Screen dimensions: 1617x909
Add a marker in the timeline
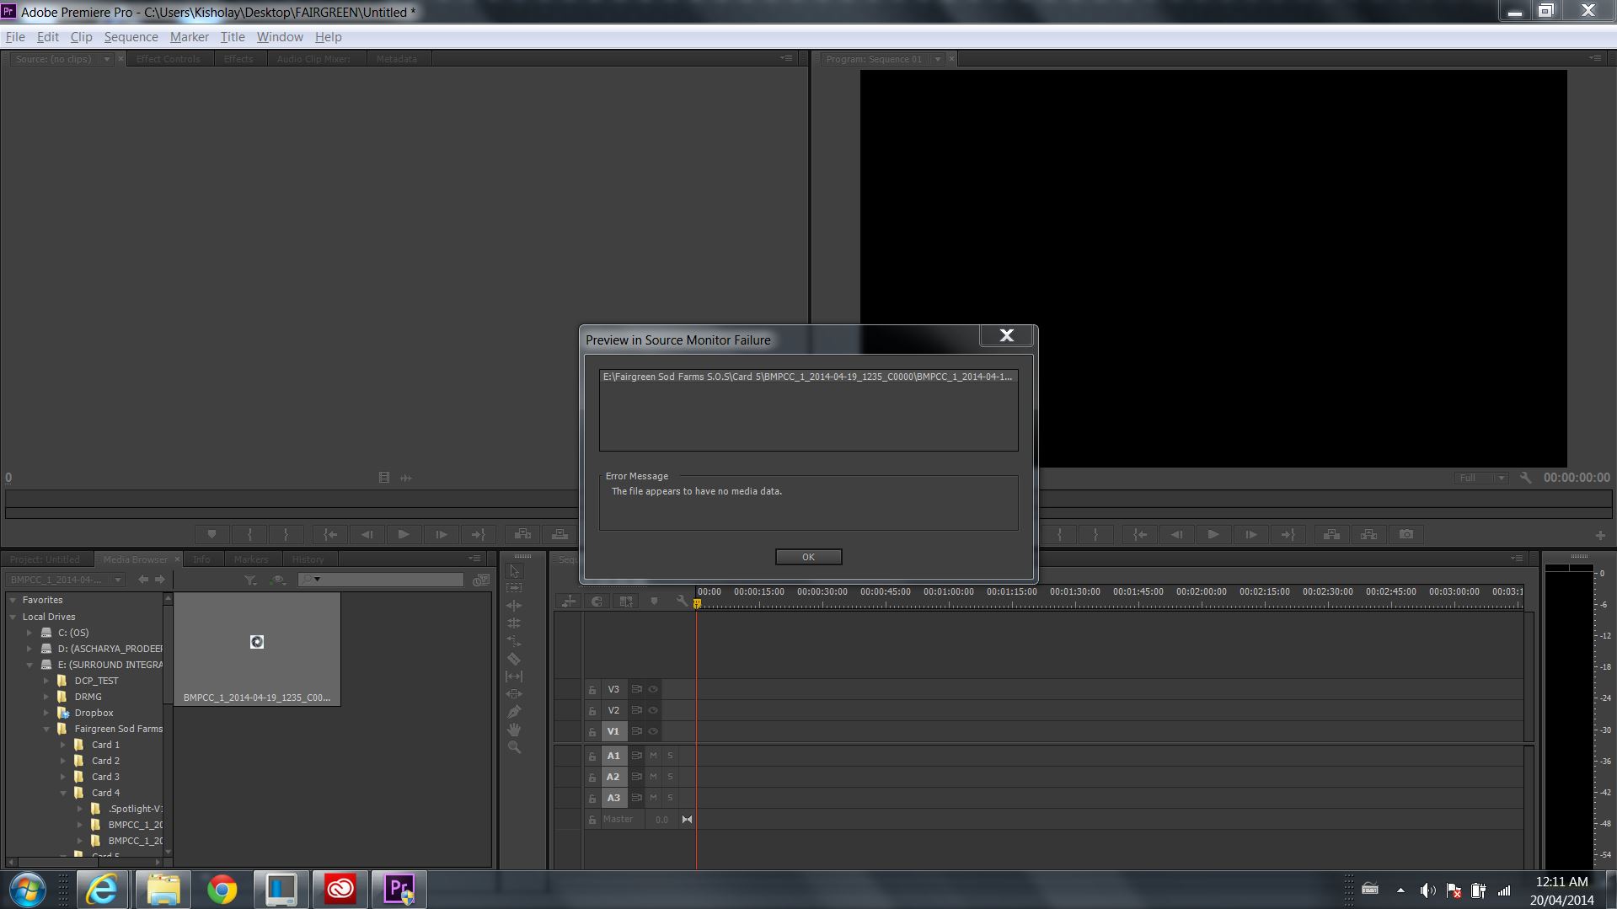[654, 601]
